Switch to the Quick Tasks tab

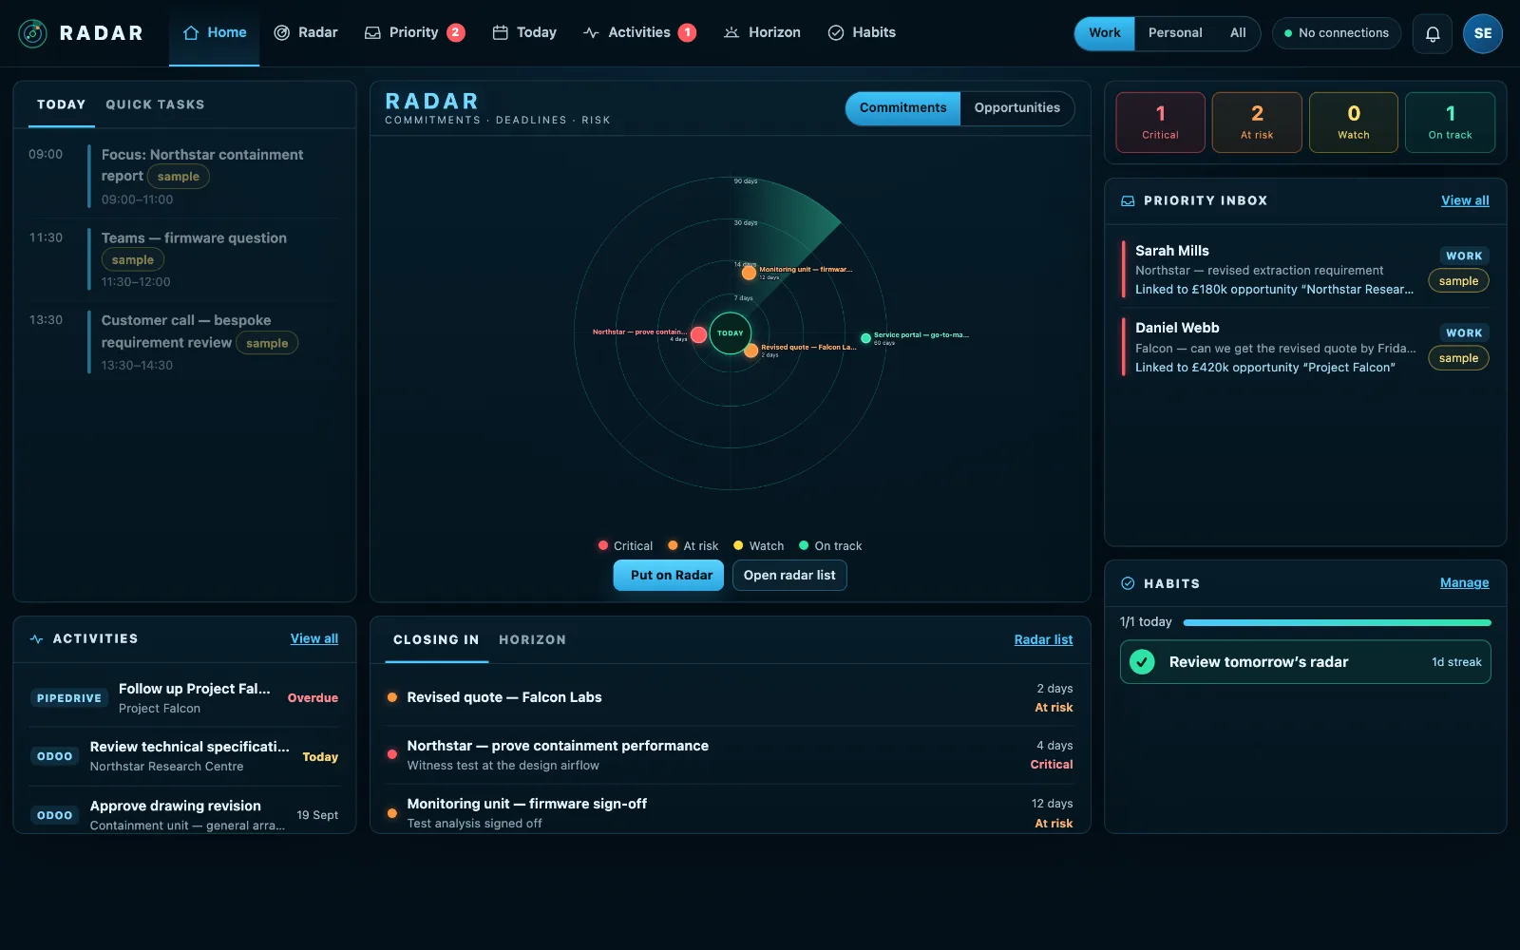(x=155, y=104)
